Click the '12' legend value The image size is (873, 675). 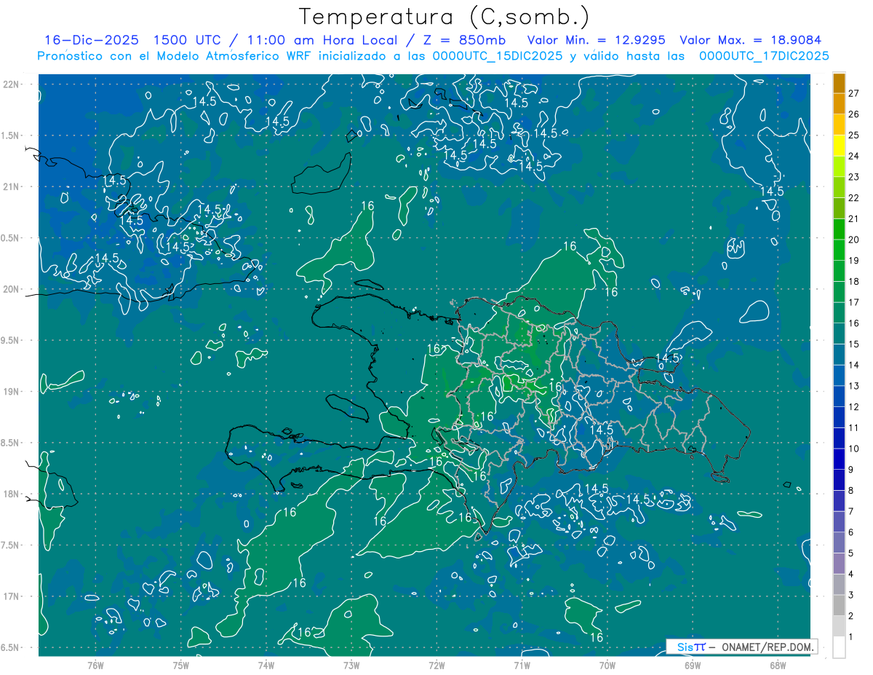tap(854, 406)
